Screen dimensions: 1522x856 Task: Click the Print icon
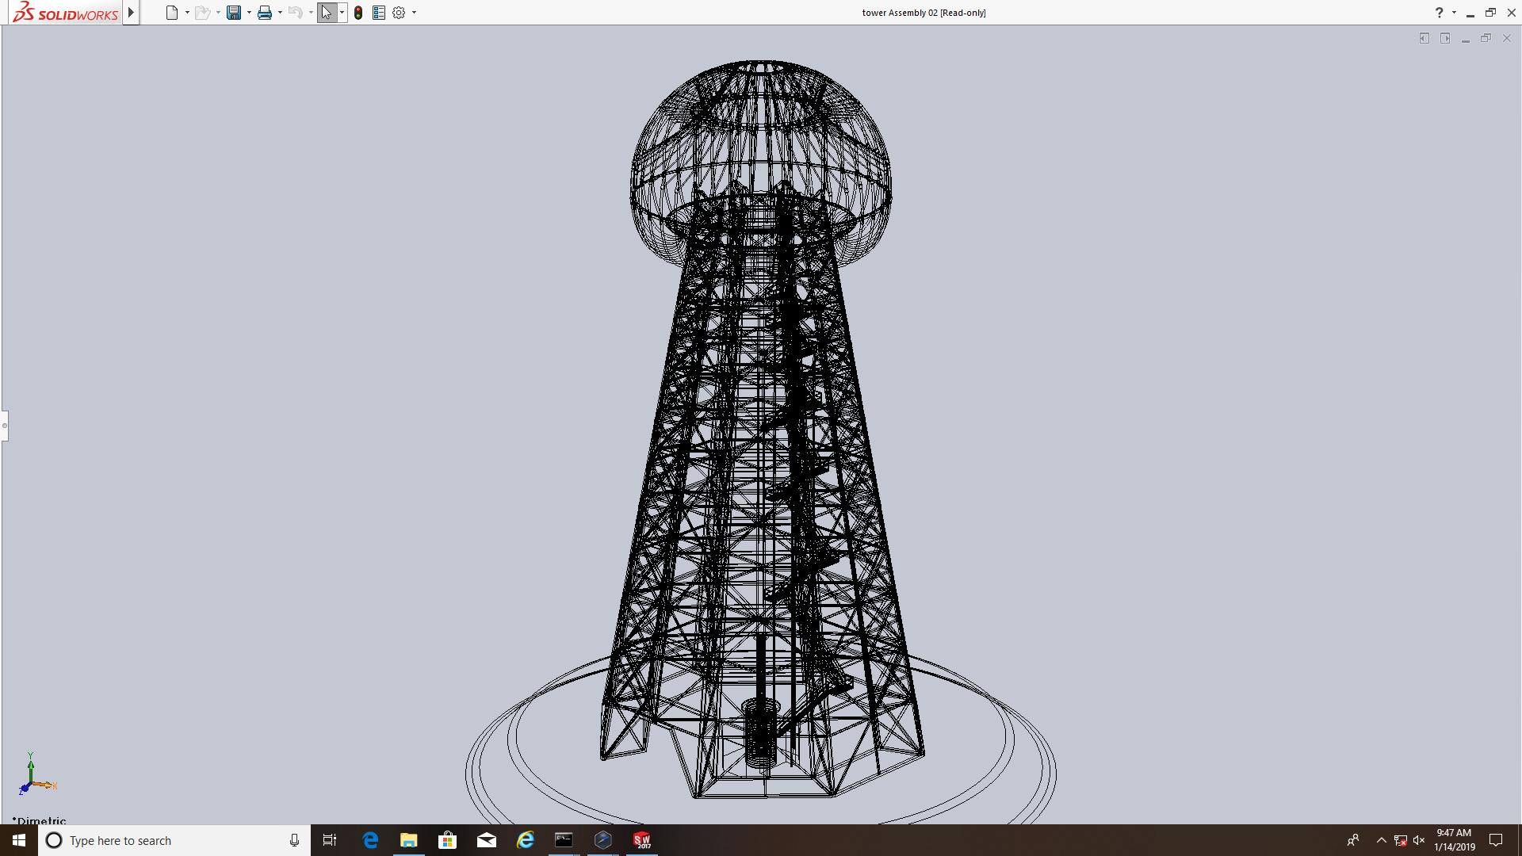pos(265,13)
